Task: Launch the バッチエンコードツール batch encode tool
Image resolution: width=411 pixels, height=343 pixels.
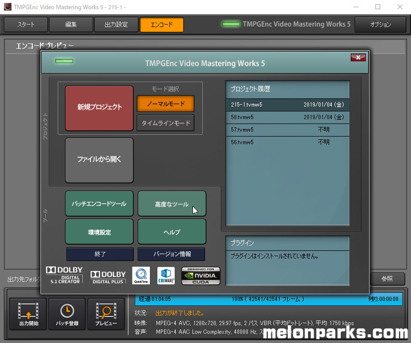Action: point(99,204)
